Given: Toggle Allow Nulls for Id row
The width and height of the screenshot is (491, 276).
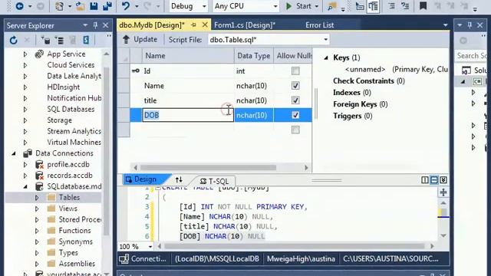Looking at the screenshot, I should pos(295,71).
